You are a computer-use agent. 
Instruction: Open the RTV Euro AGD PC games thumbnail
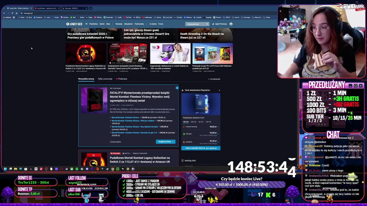212,53
